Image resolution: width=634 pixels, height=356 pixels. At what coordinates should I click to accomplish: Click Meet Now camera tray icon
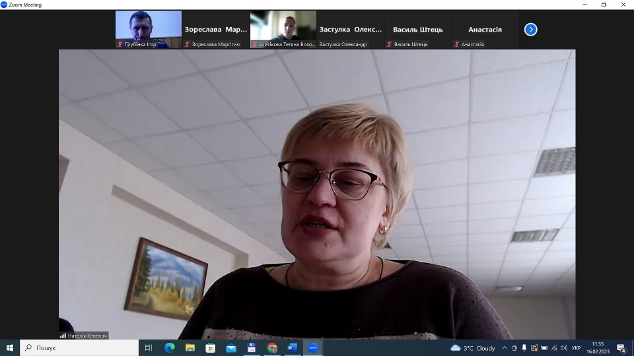(514, 348)
